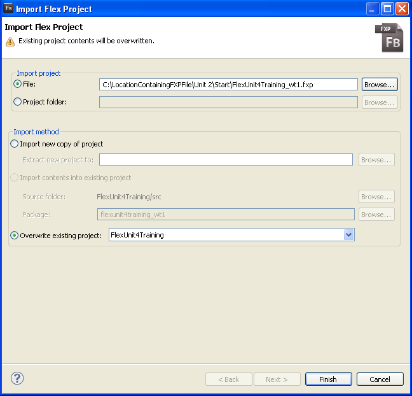This screenshot has height=396, width=412.
Task: Click the File path text field
Action: [228, 84]
